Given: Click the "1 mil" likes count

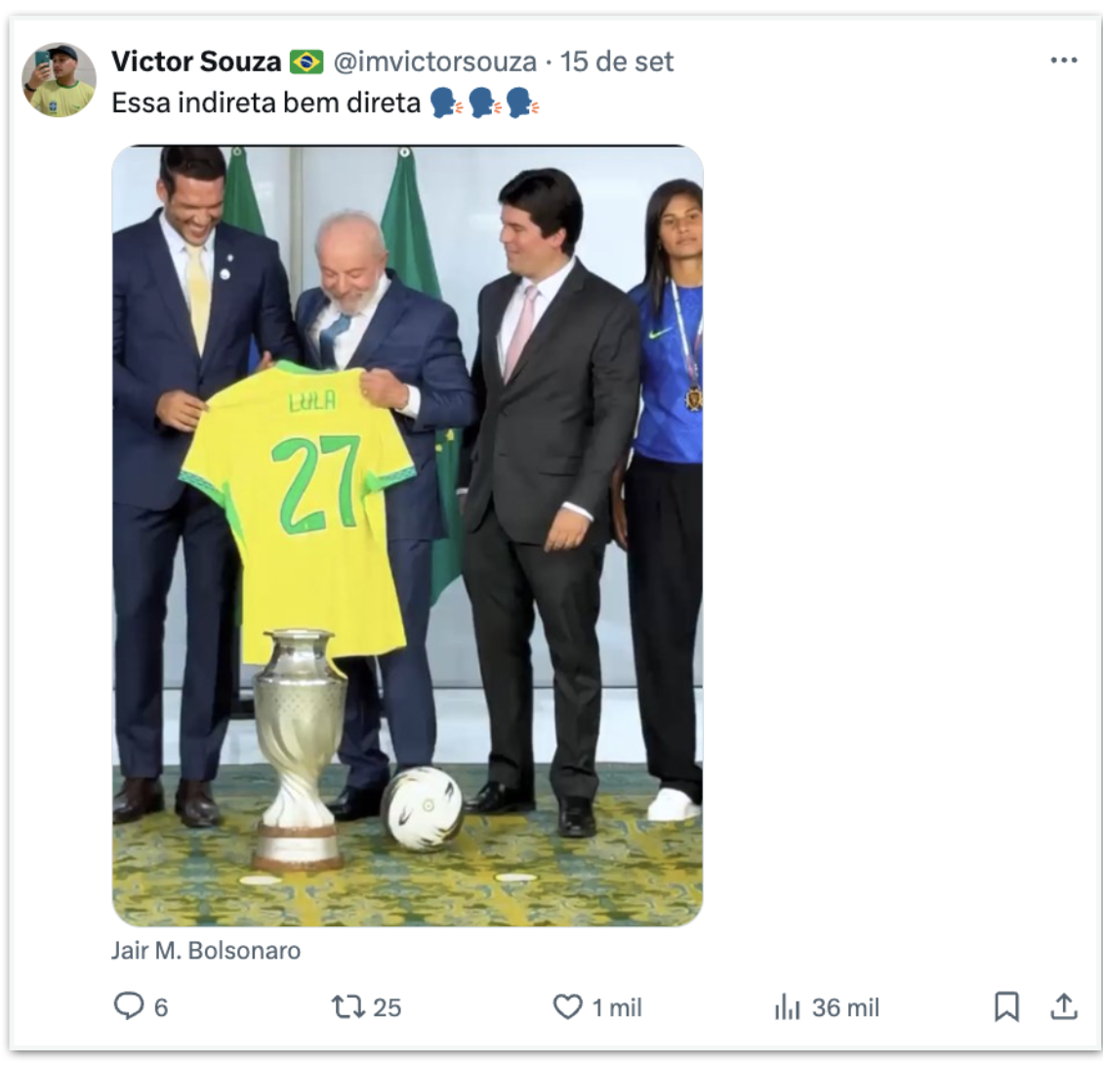Looking at the screenshot, I should [617, 1007].
